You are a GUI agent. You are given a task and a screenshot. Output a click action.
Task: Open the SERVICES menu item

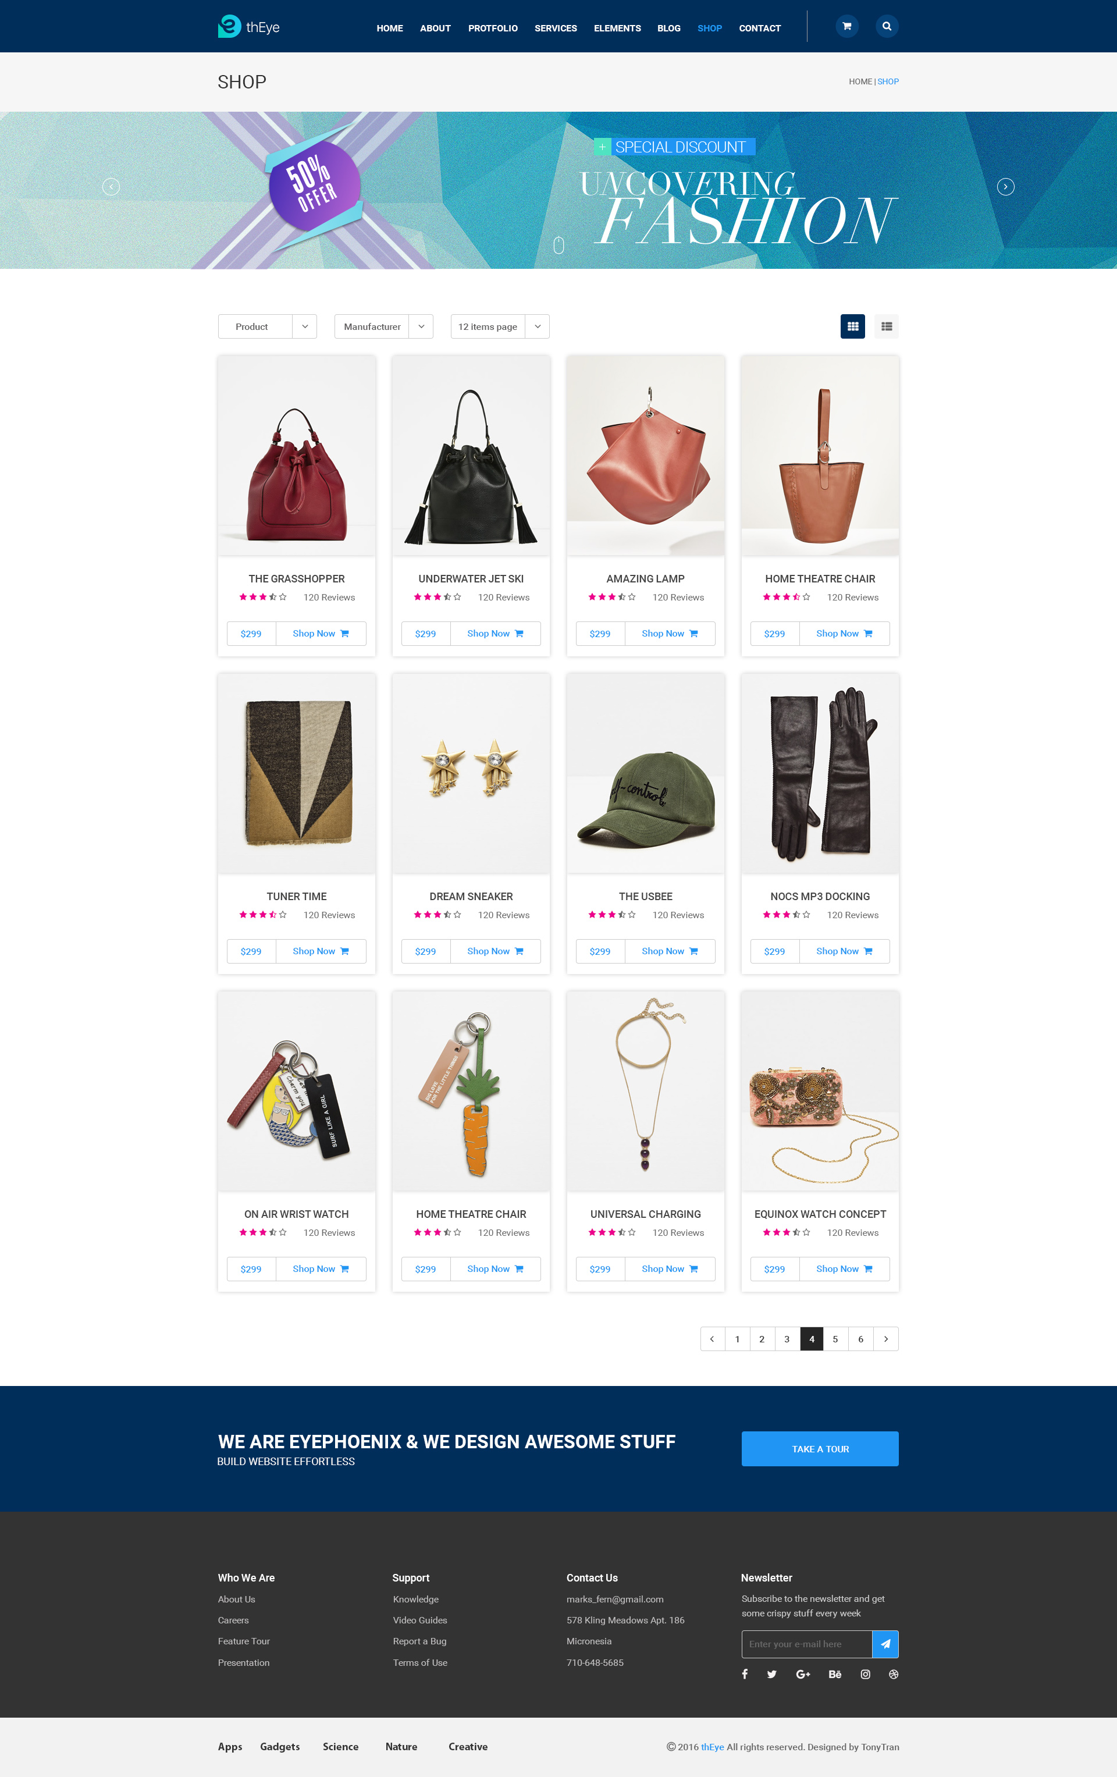556,28
